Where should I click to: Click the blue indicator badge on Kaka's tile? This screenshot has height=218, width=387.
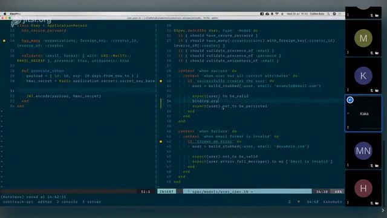point(350,100)
